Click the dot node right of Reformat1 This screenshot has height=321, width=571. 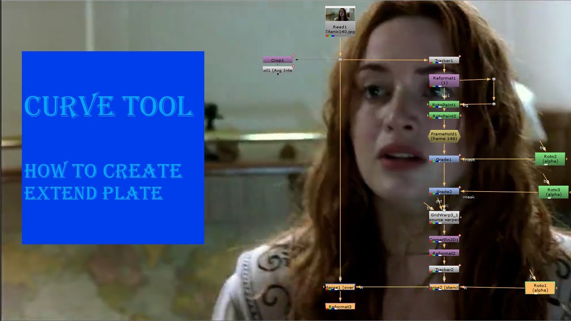coord(494,79)
